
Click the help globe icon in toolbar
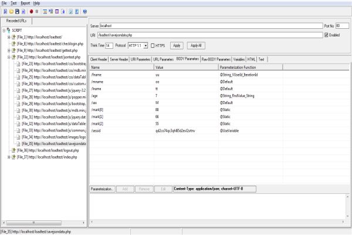click(86, 11)
